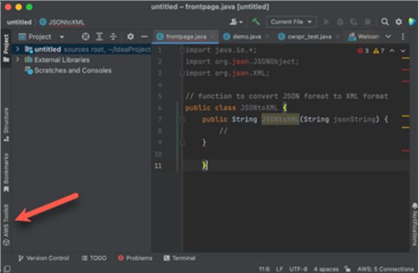Open the Current File run configuration dropdown

[x=292, y=22]
